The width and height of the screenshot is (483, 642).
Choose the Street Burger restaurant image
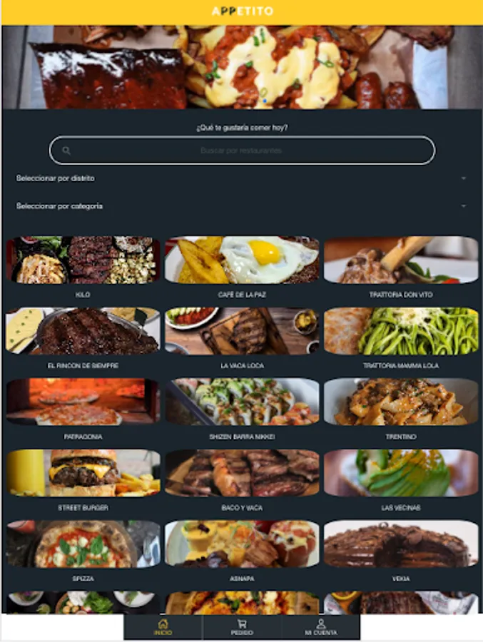click(83, 473)
